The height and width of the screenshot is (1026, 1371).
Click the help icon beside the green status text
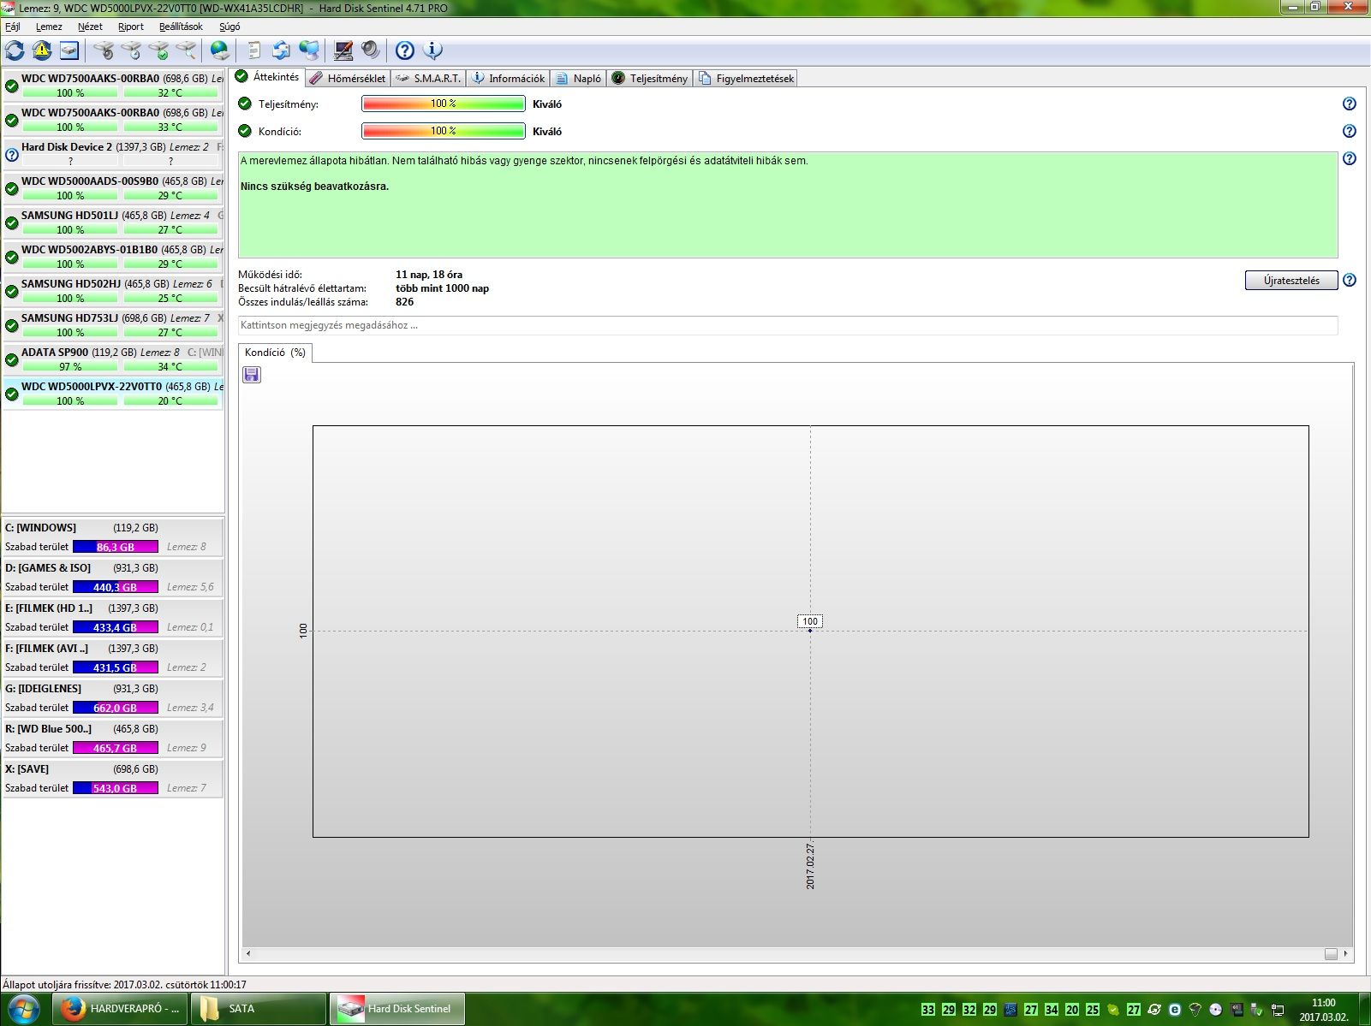coord(1350,158)
